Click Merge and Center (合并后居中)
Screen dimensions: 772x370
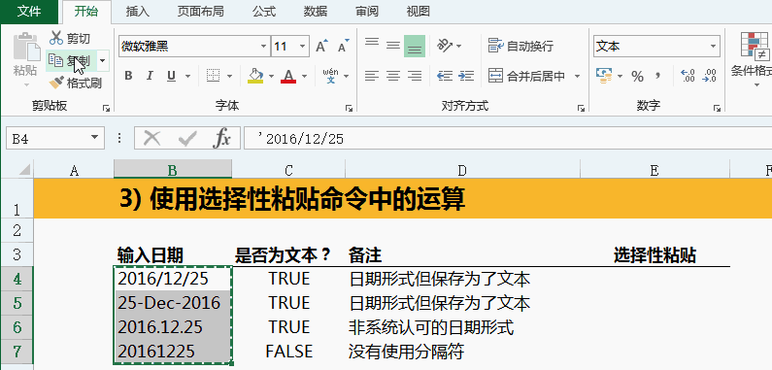[527, 76]
